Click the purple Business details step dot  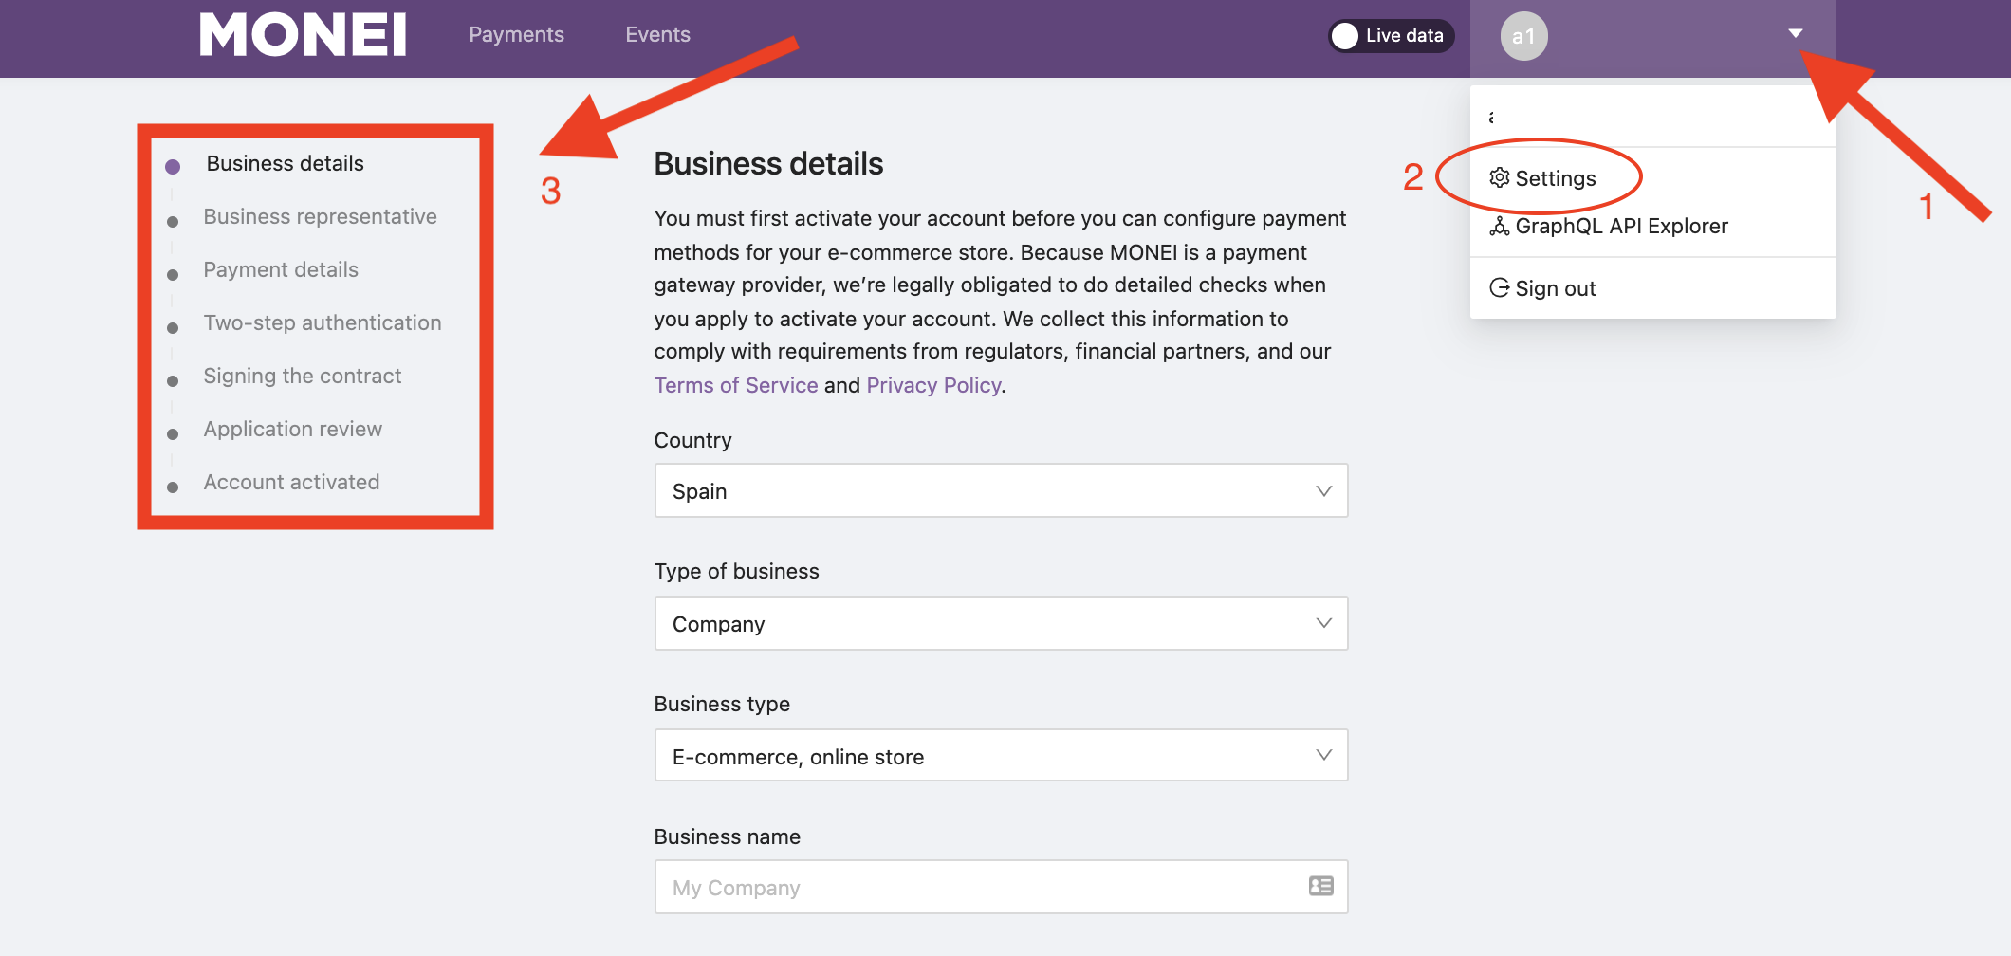pos(173,167)
